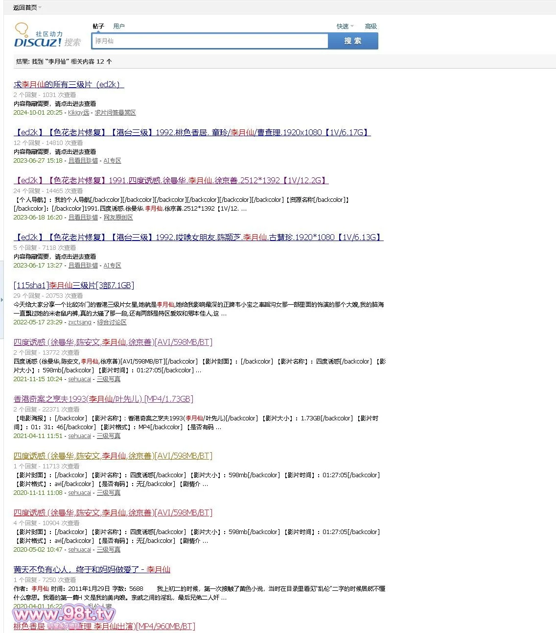Open 三级写真 section on the 2021-04-11 result
Image resolution: width=556 pixels, height=633 pixels.
tap(108, 436)
